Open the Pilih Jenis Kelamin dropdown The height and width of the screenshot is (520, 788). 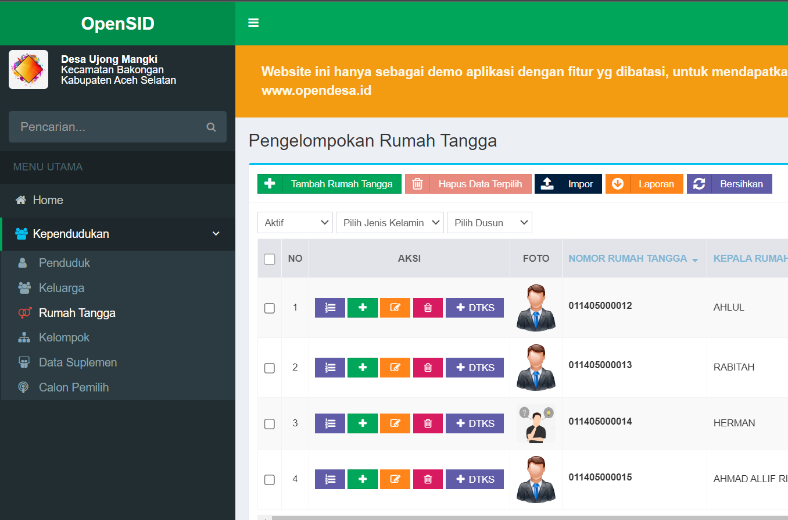pos(389,222)
